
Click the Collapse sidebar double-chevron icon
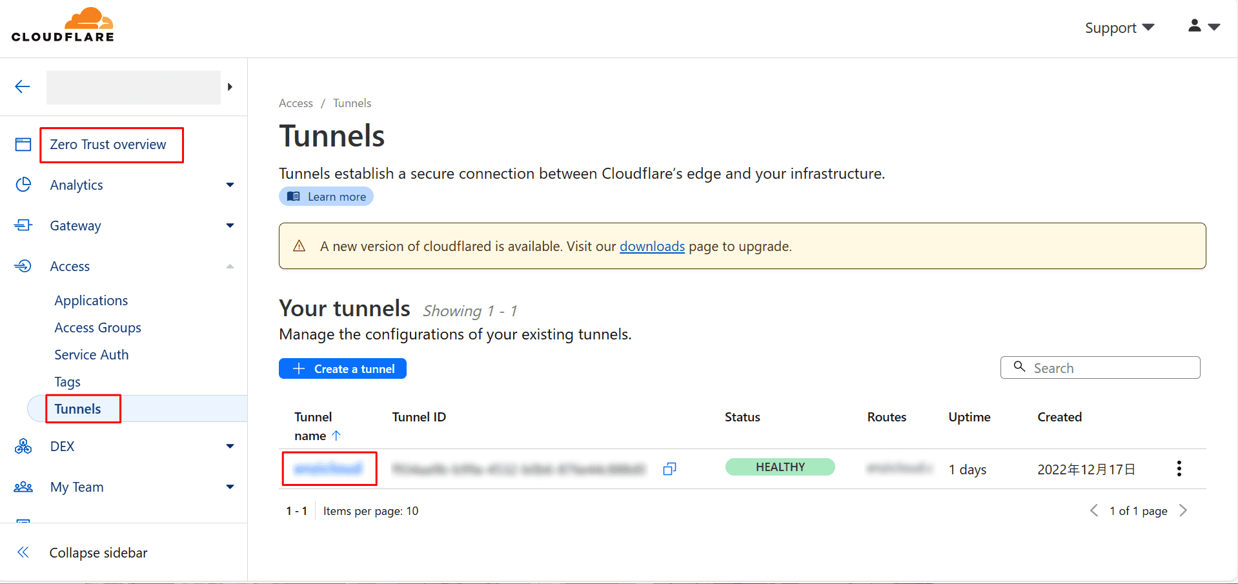[x=23, y=552]
